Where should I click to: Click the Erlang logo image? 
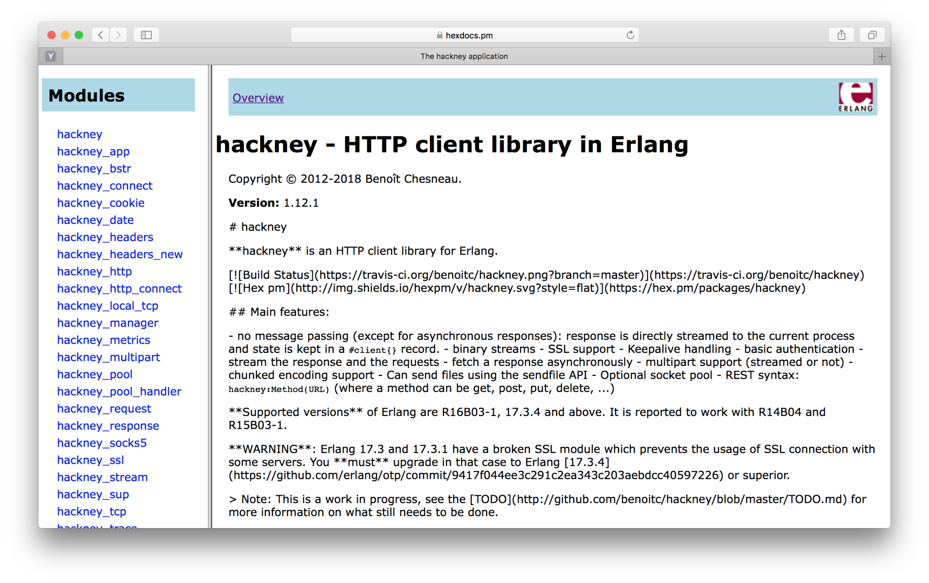pyautogui.click(x=855, y=97)
